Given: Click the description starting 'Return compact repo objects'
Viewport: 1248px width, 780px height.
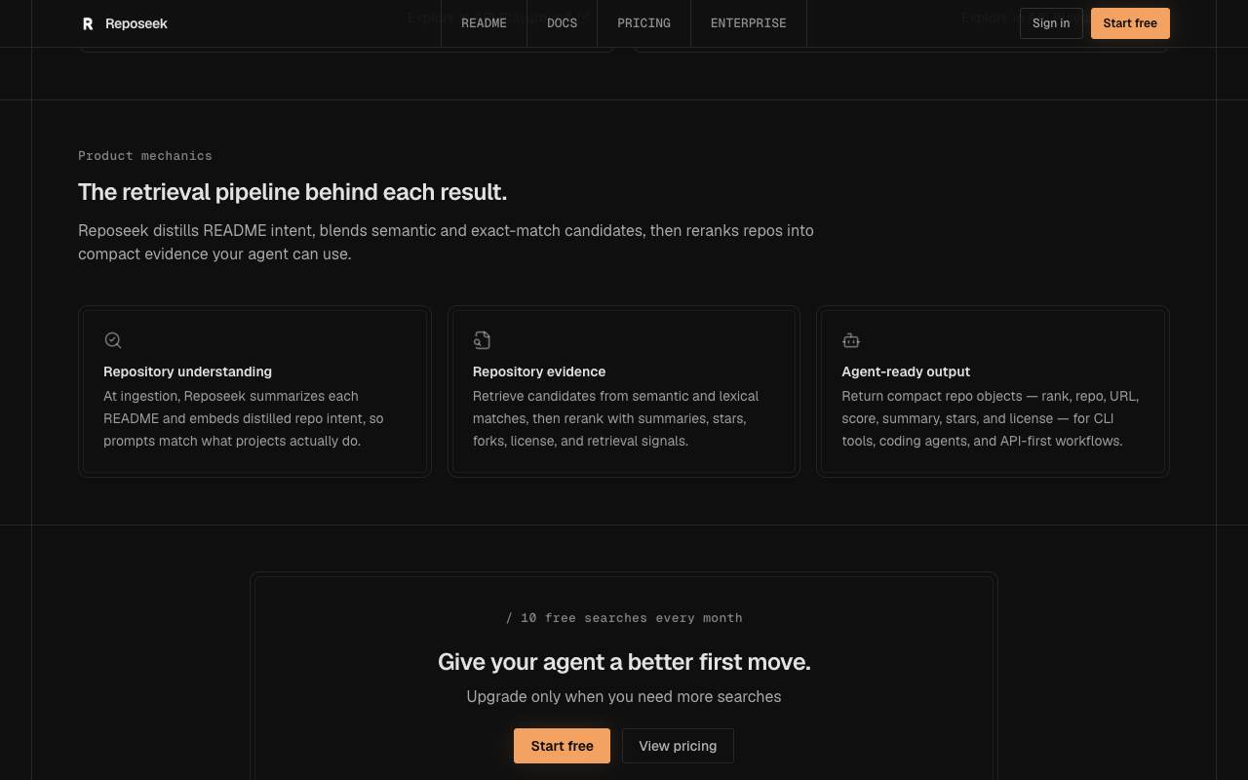Looking at the screenshot, I should click(991, 418).
